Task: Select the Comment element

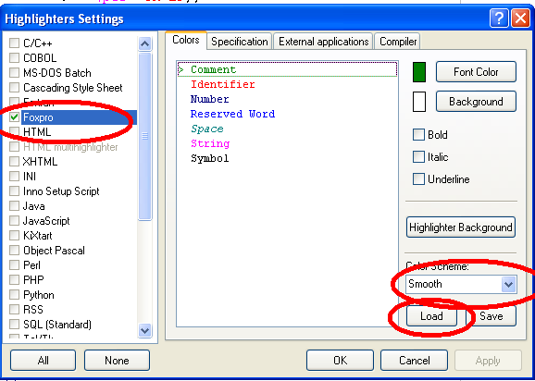Action: (287, 69)
